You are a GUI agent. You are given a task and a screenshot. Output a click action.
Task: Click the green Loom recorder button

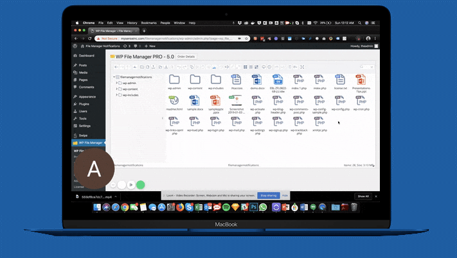coord(141,185)
